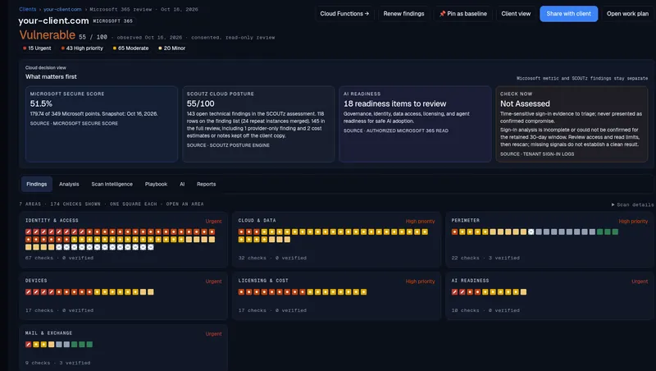Click last white check square in Identity & Access
This screenshot has width=656, height=371.
(x=151, y=247)
